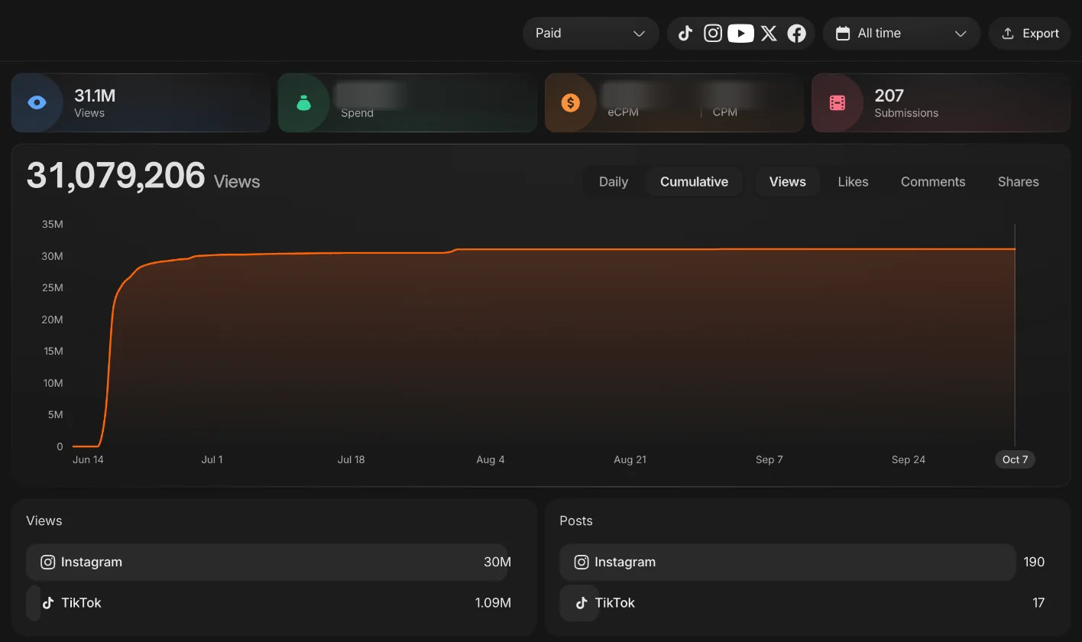Click the green money bag Spend icon

303,102
